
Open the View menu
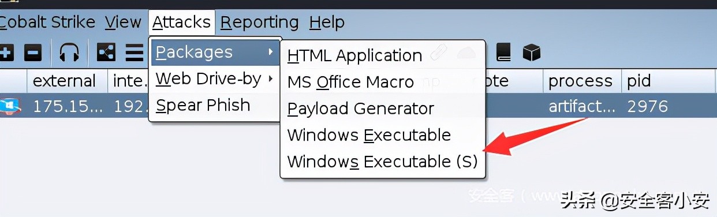click(x=123, y=23)
